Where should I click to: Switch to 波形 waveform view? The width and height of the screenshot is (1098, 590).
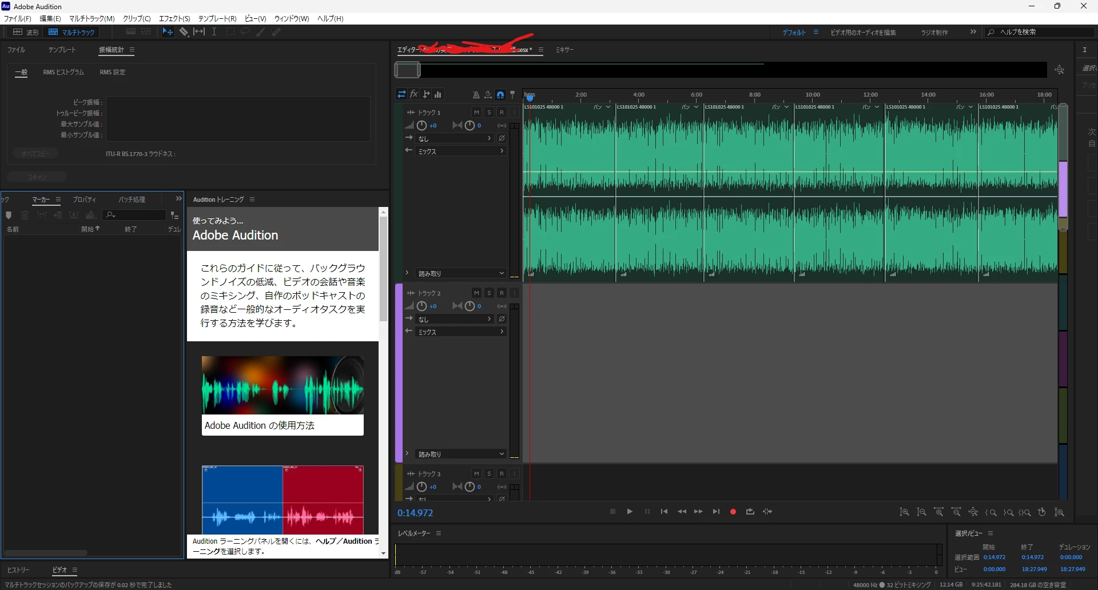26,32
